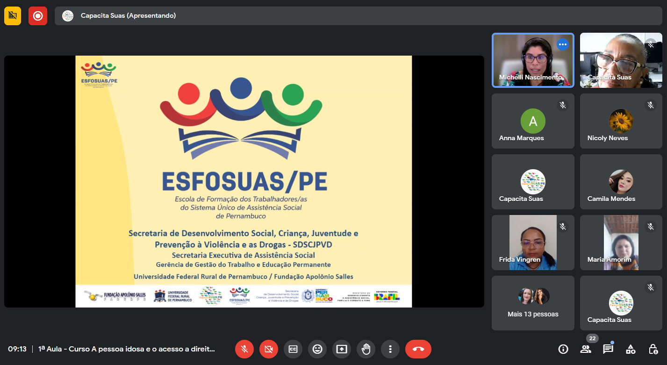Open options on Michelli Nascimento's tile
Screen dimensions: 667x365
(x=562, y=44)
